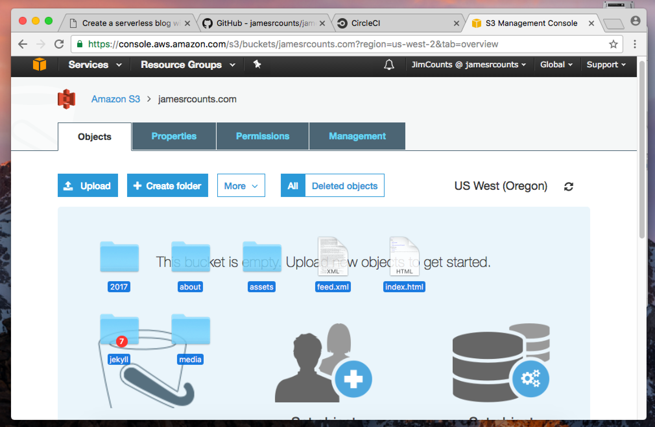
Task: Switch to Create a serverless blog tab
Action: tap(128, 23)
